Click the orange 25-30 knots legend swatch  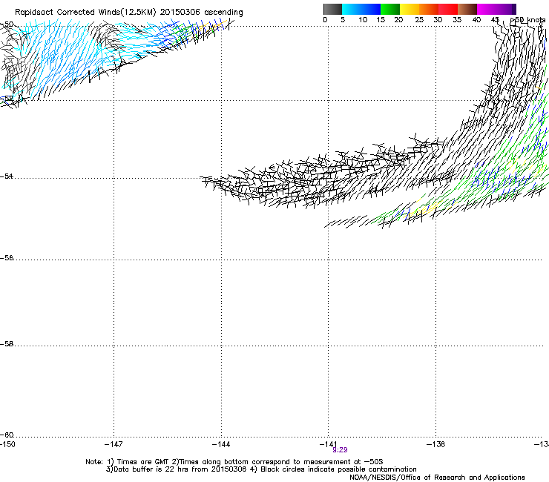tap(429, 9)
